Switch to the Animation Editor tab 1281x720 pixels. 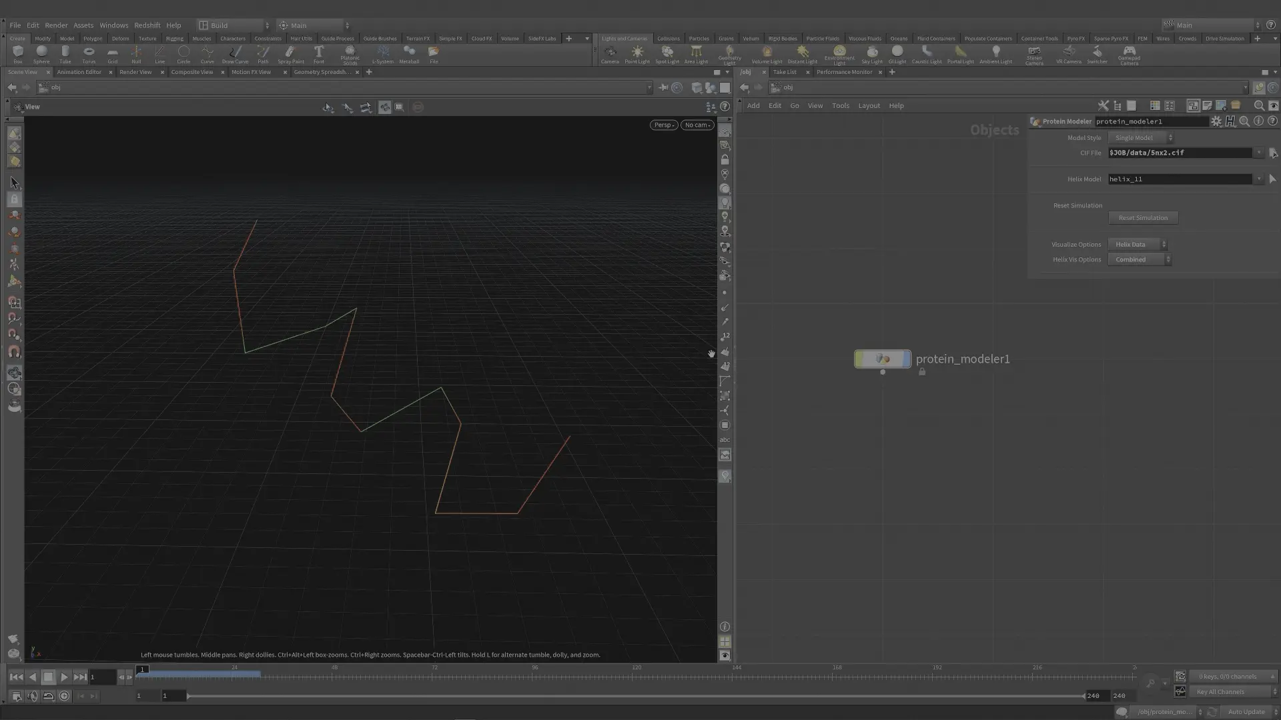click(x=79, y=72)
